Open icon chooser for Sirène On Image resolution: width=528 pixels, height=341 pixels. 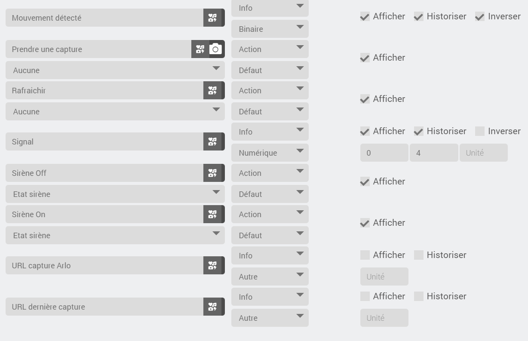coord(213,214)
